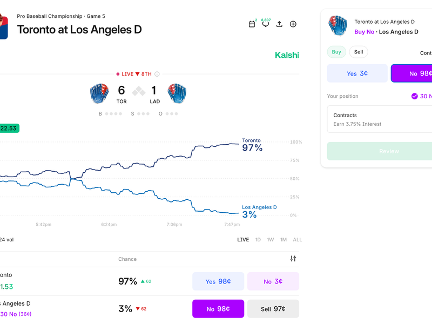The image size is (432, 324).
Task: Select the LIVE chart range
Action: (x=243, y=240)
